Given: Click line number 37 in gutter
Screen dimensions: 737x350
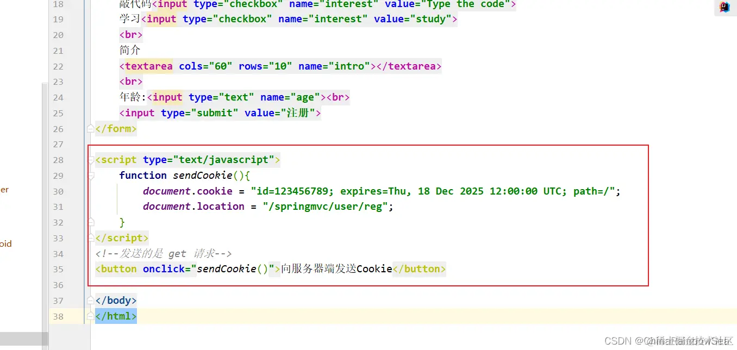Looking at the screenshot, I should pos(58,301).
